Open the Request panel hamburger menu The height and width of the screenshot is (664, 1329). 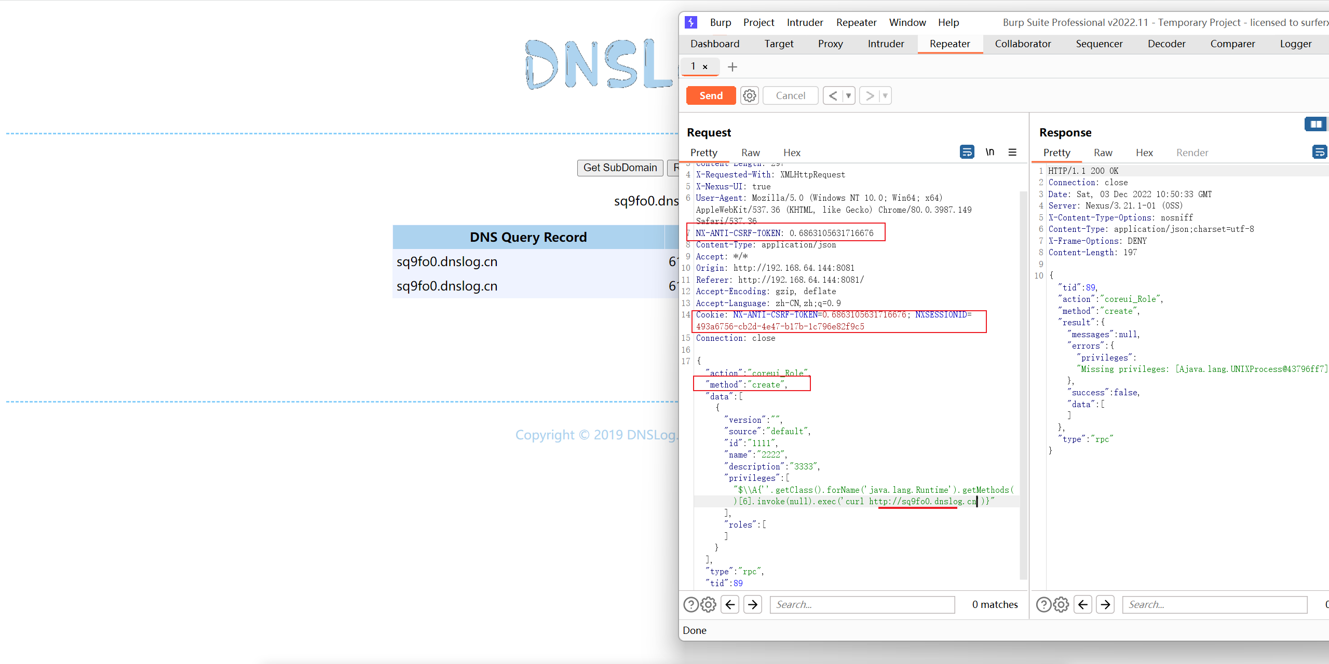click(1012, 152)
